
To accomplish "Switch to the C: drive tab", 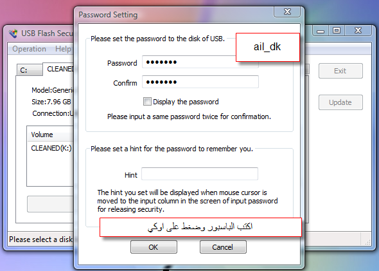I will 30,70.
